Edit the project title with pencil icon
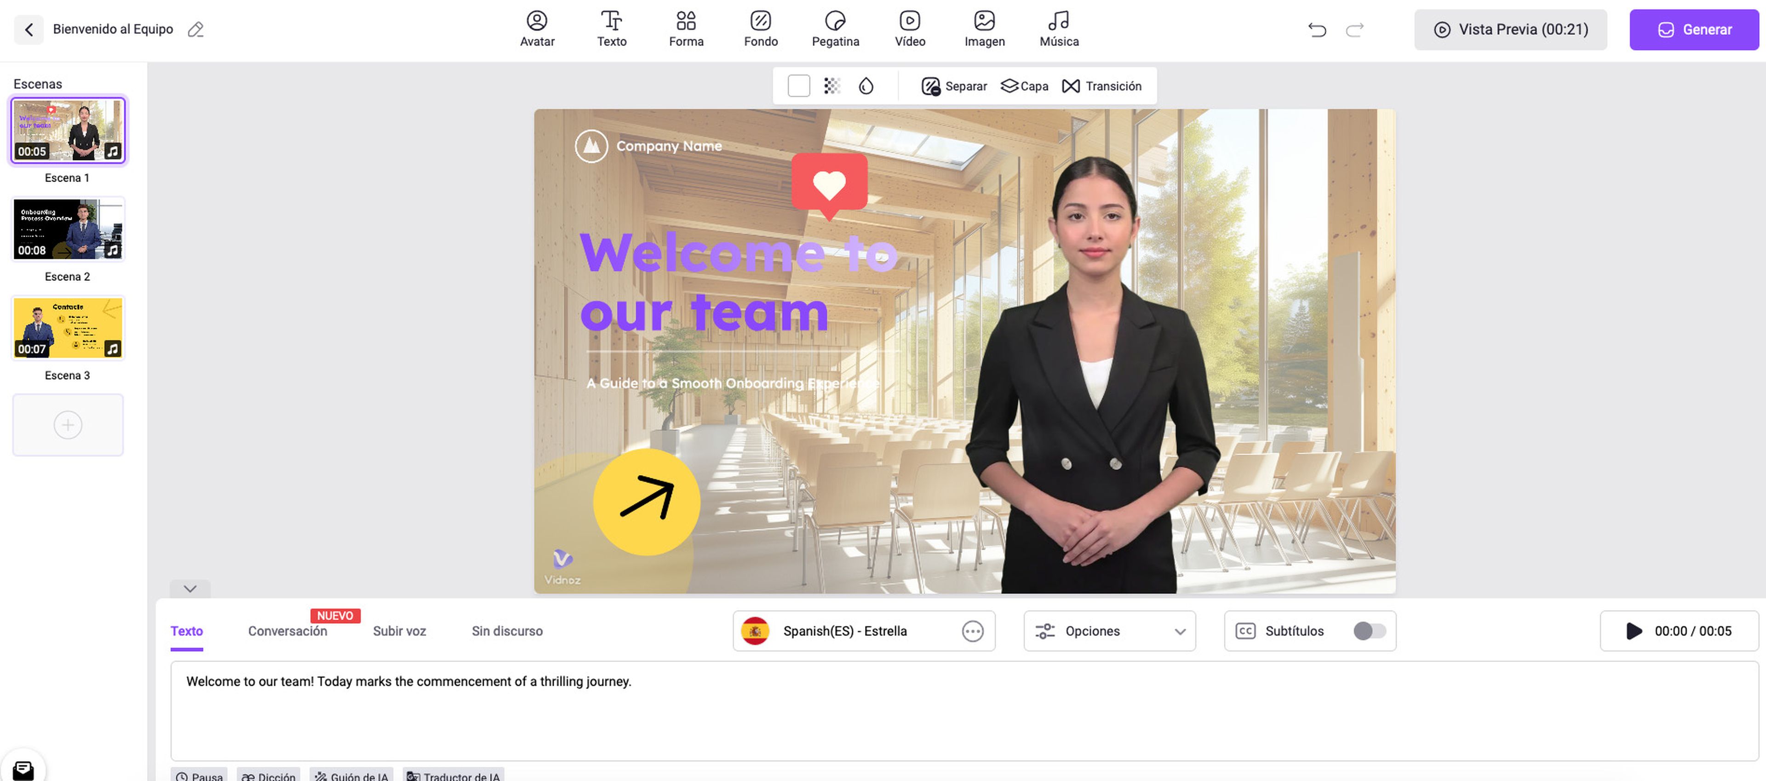This screenshot has height=781, width=1766. point(195,29)
